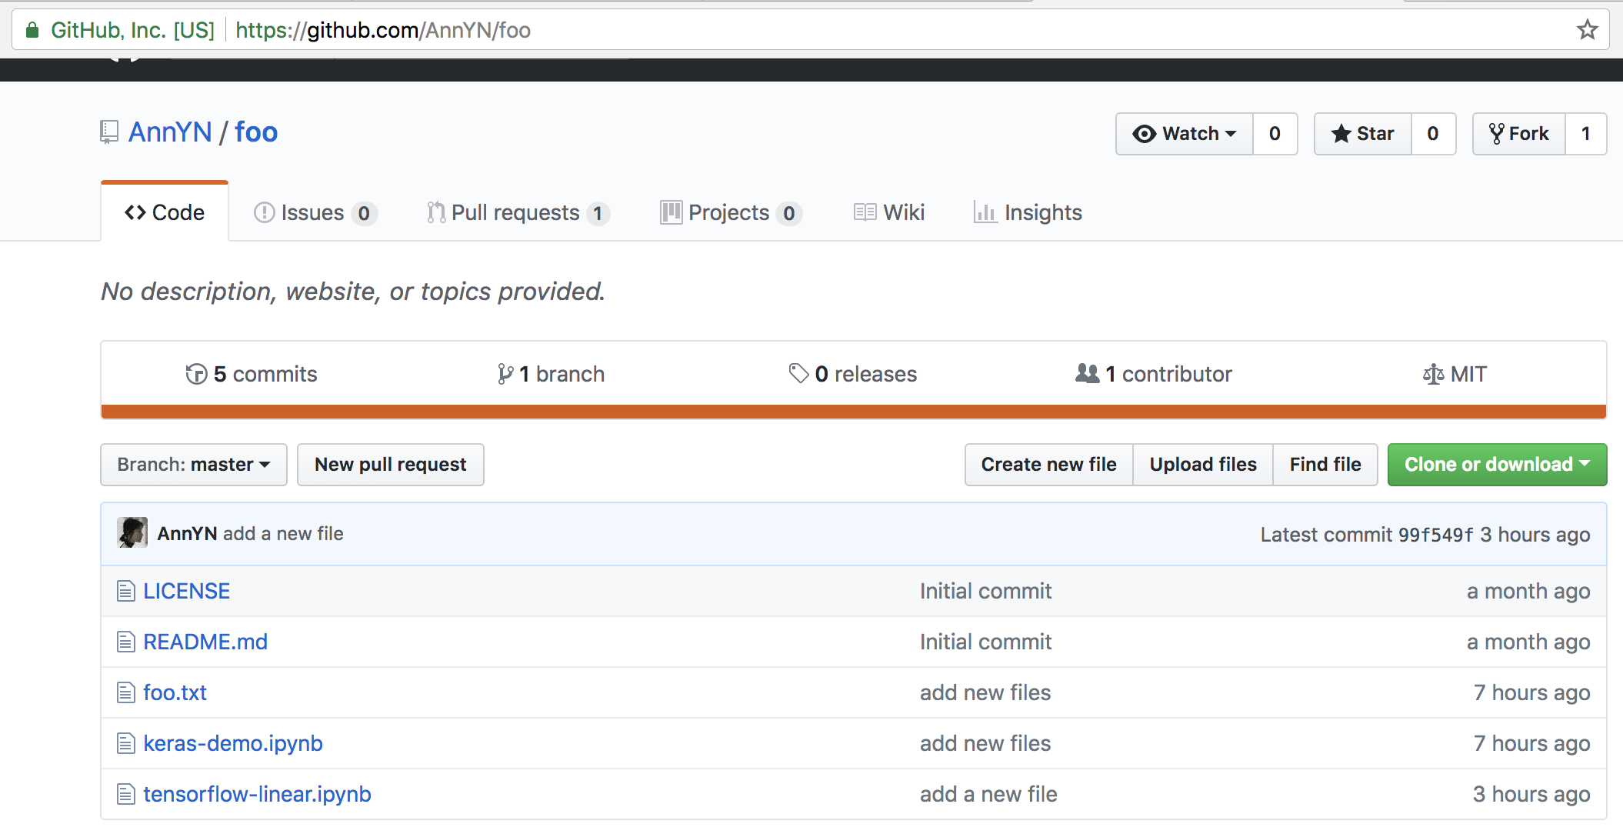Open the Clone or download dropdown

(x=1496, y=465)
